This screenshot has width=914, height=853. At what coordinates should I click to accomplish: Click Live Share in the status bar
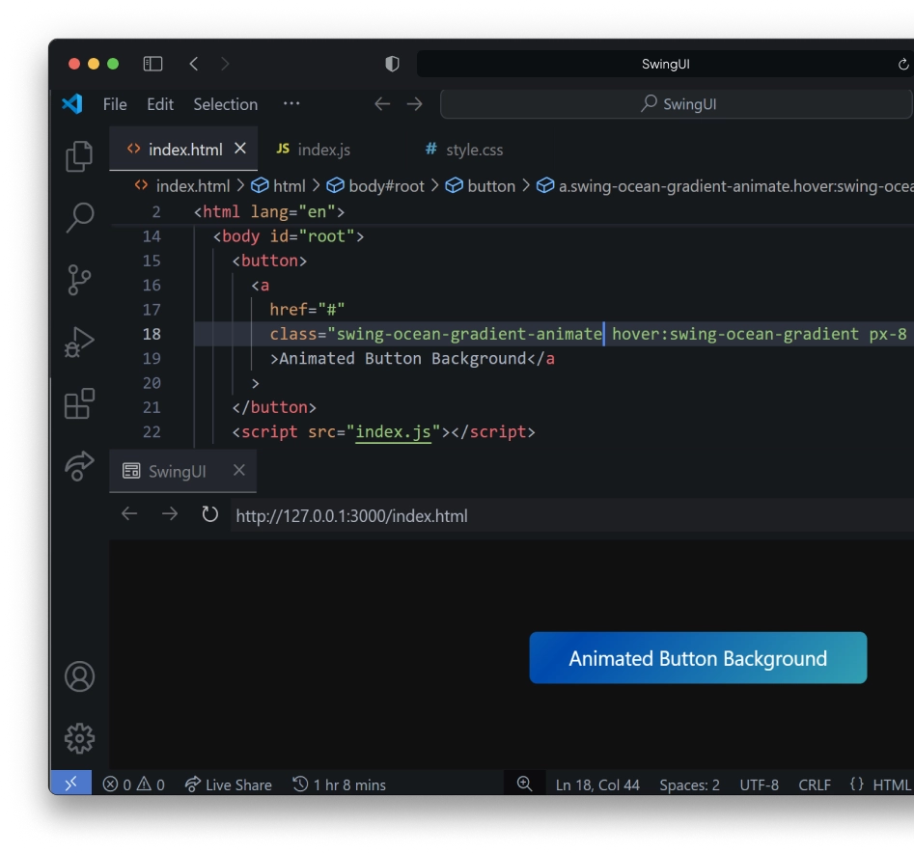[228, 784]
